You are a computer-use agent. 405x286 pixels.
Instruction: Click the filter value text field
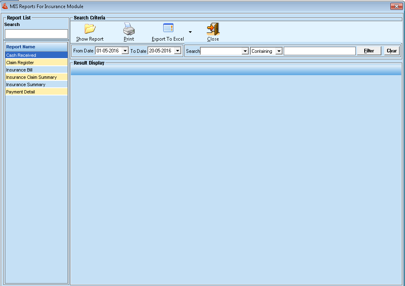point(320,51)
